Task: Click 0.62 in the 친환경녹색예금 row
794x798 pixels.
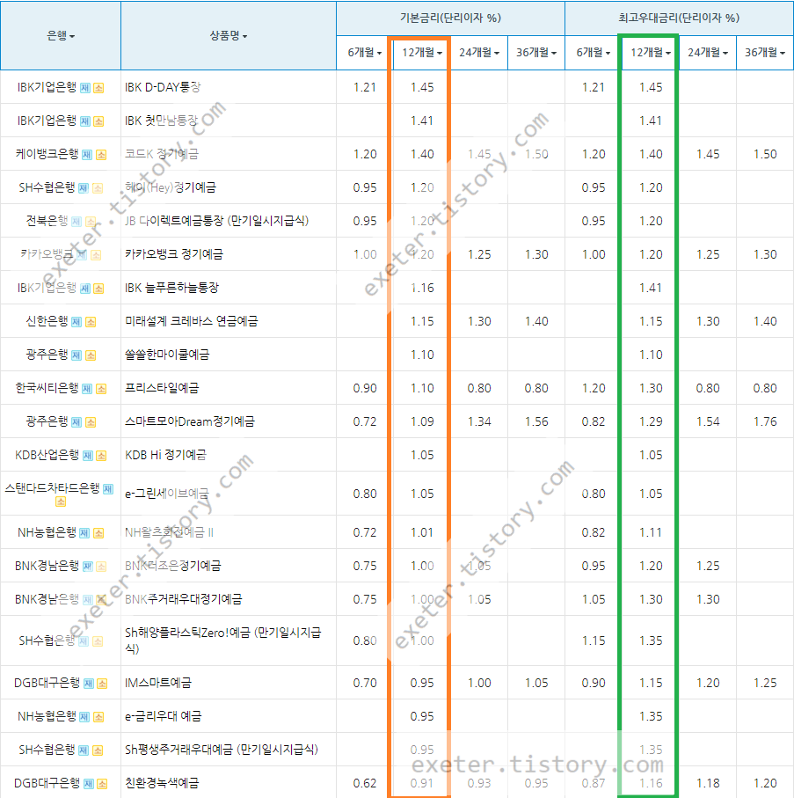Action: [x=365, y=783]
